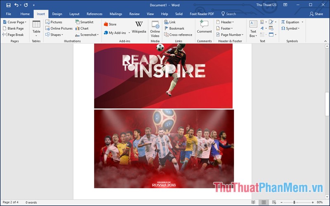This screenshot has height=206, width=330.
Task: Click the Undo arrow icon
Action: (x=16, y=5)
